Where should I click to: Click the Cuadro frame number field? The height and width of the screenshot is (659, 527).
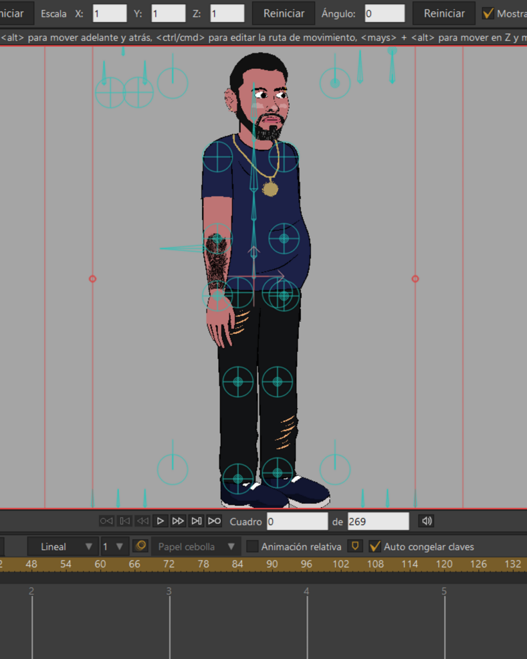pos(297,521)
